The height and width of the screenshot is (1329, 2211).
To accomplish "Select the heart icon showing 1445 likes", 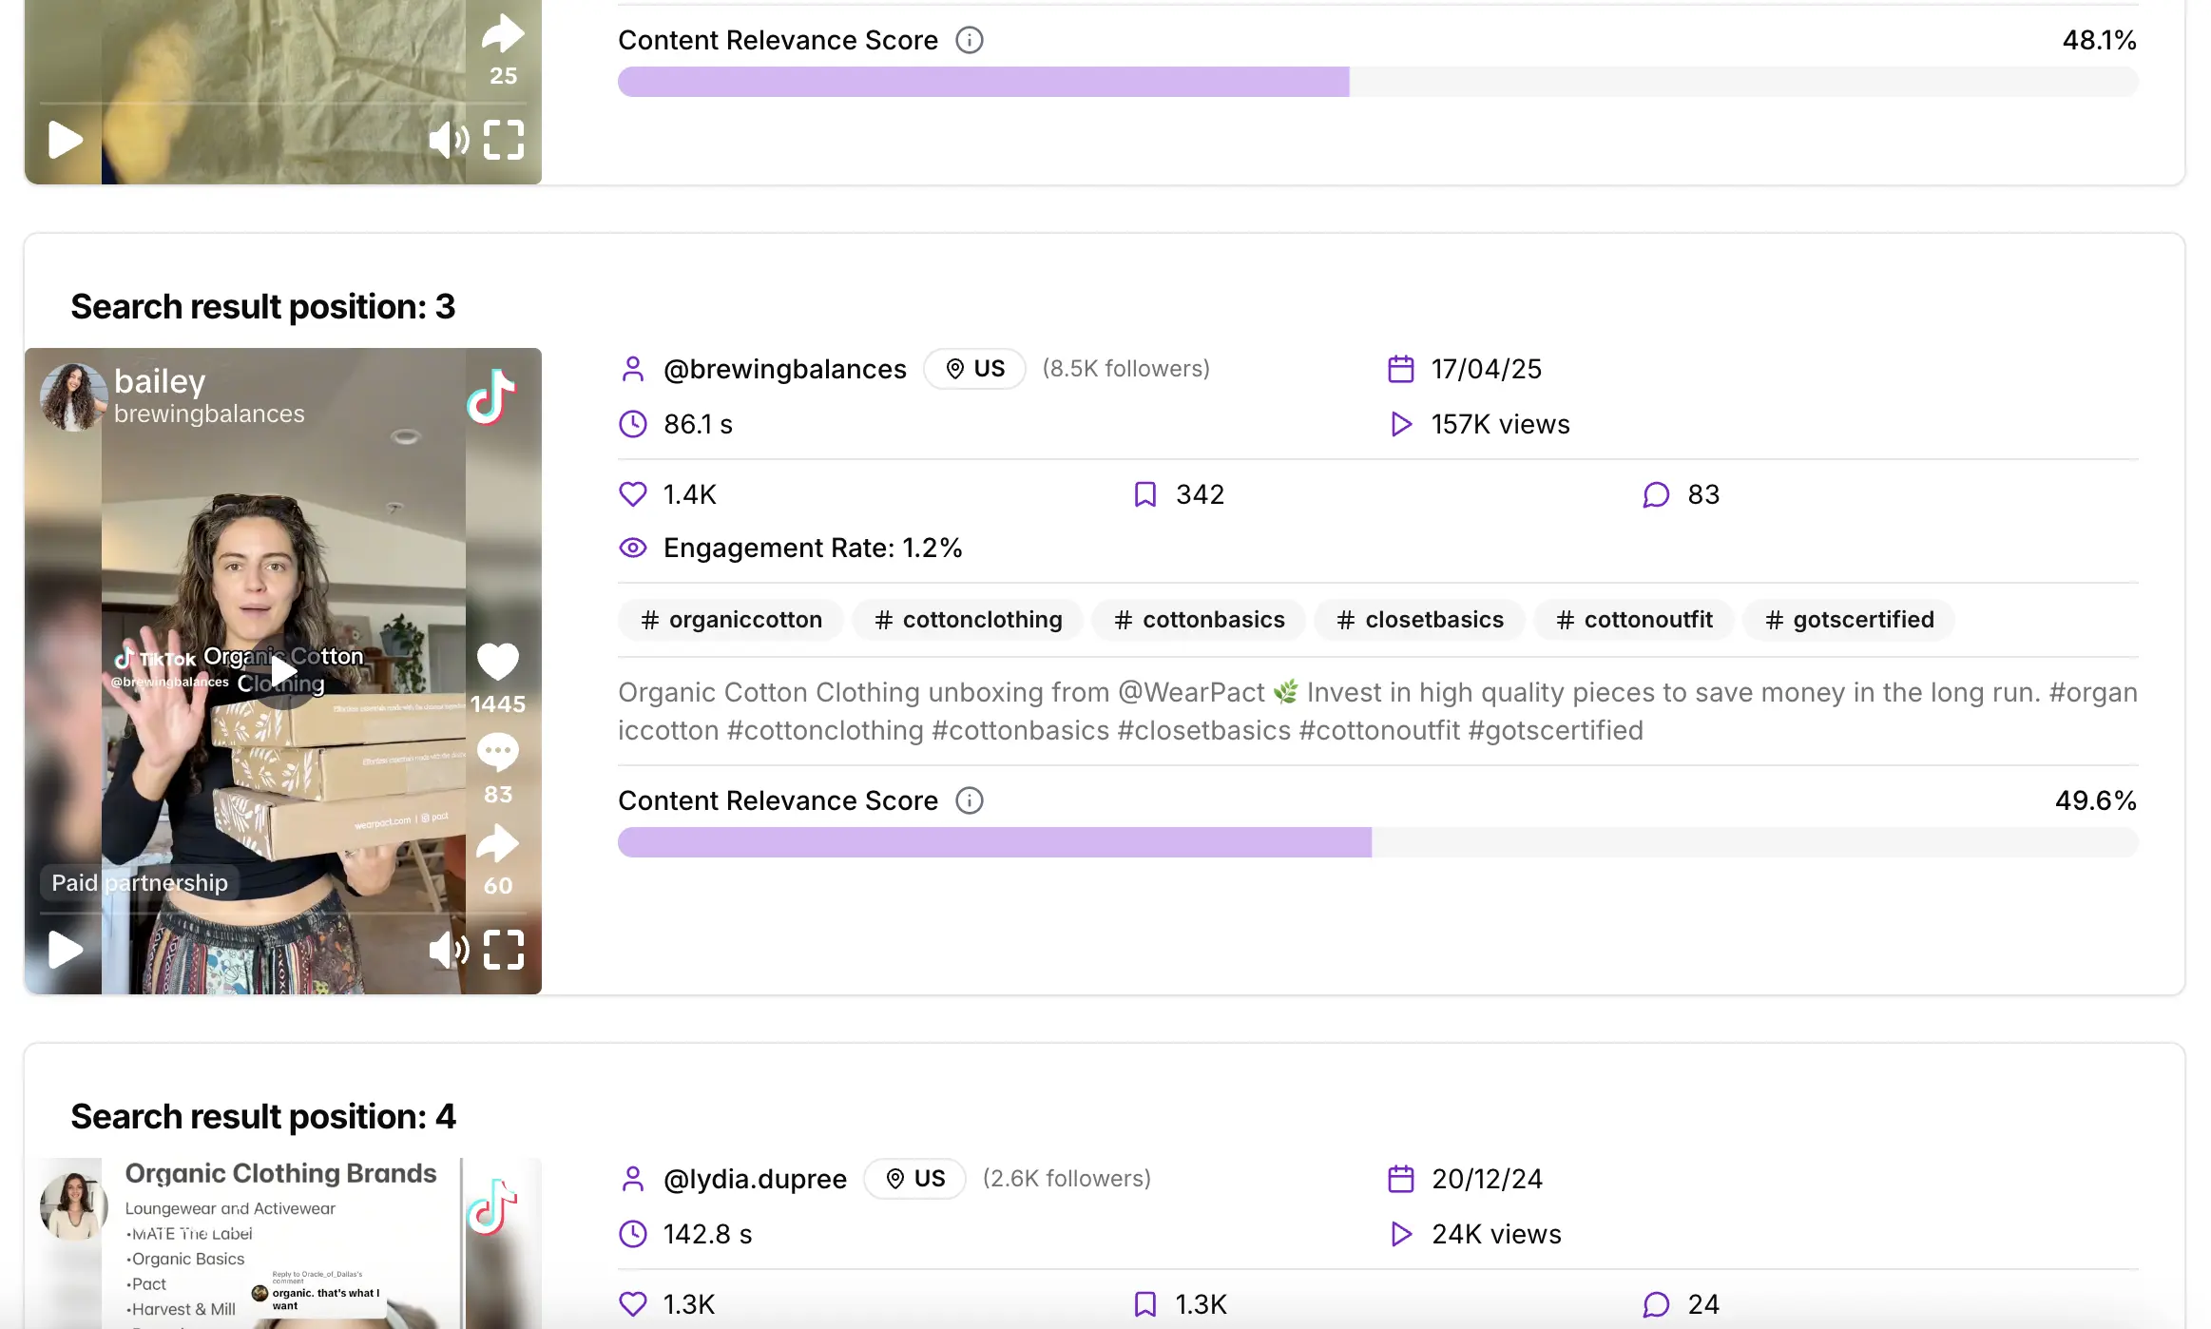I will [x=498, y=661].
